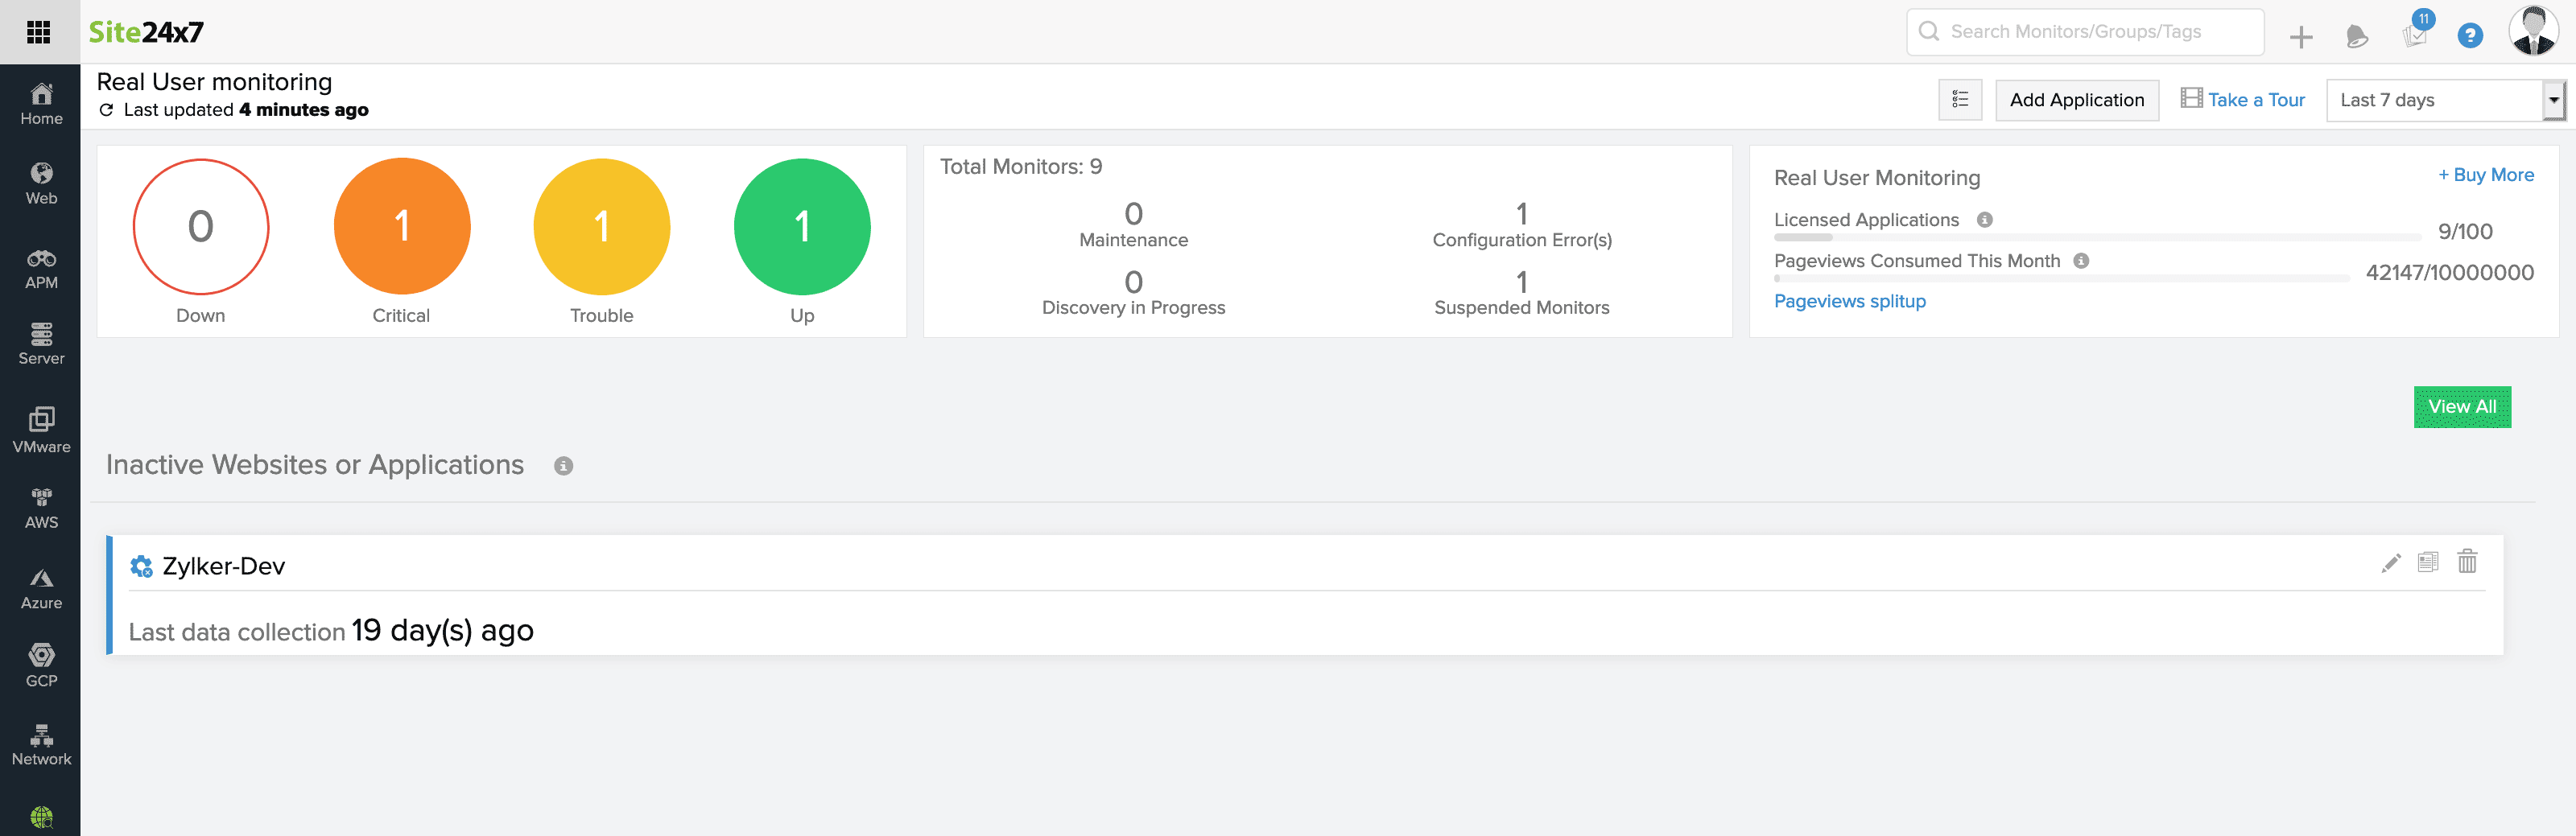This screenshot has width=2576, height=836.
Task: Open Server monitoring from the sidebar
Action: (41, 343)
